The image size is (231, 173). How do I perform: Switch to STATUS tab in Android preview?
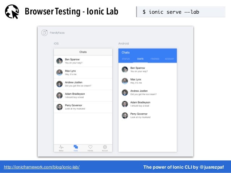pos(126,59)
